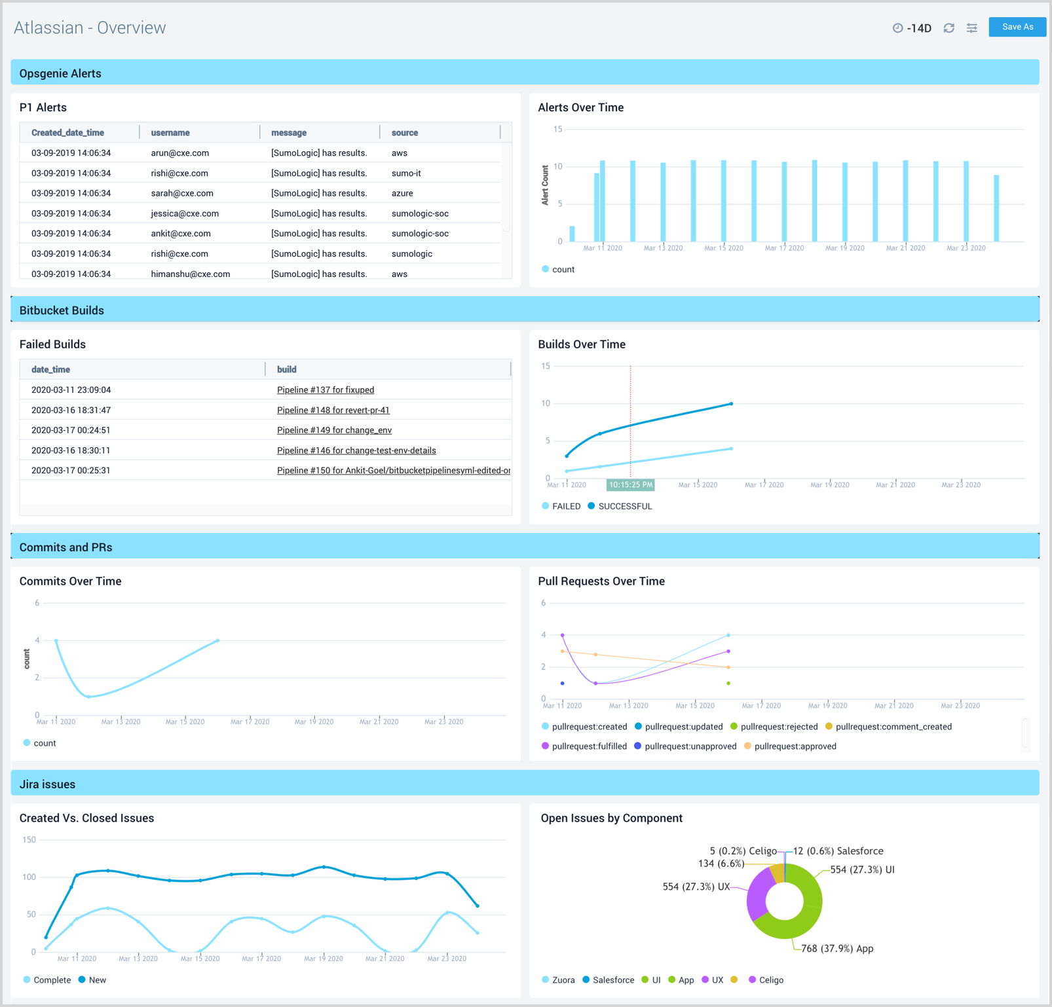Select the Commits and PRs section header
Viewport: 1052px width, 1007px height.
525,547
